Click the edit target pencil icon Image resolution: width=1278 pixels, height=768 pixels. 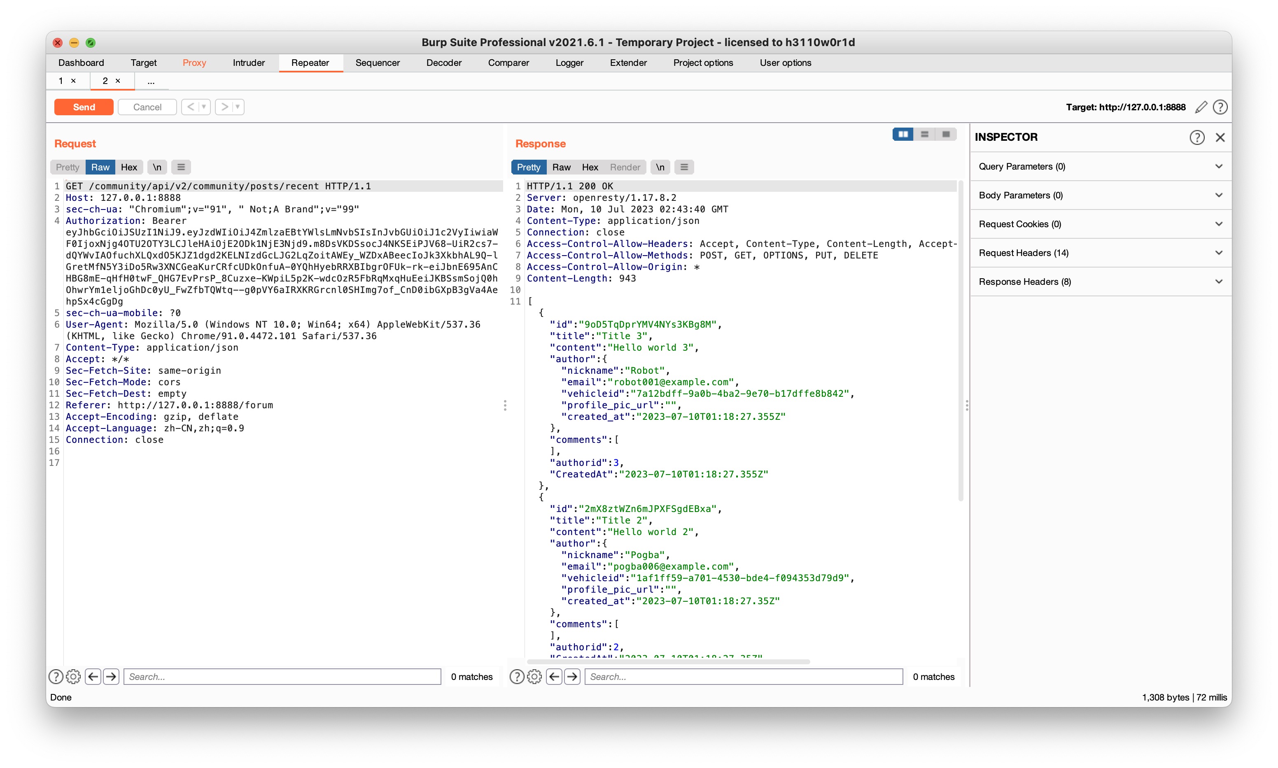point(1201,107)
